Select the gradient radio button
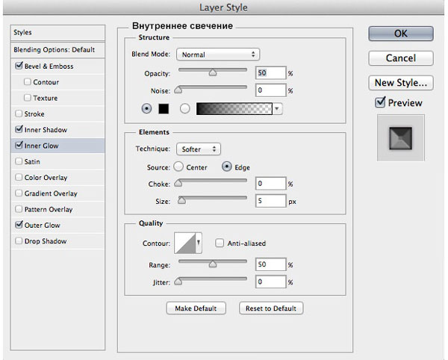 (x=185, y=109)
